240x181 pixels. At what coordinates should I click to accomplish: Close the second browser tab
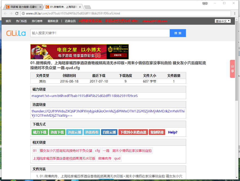80,7
